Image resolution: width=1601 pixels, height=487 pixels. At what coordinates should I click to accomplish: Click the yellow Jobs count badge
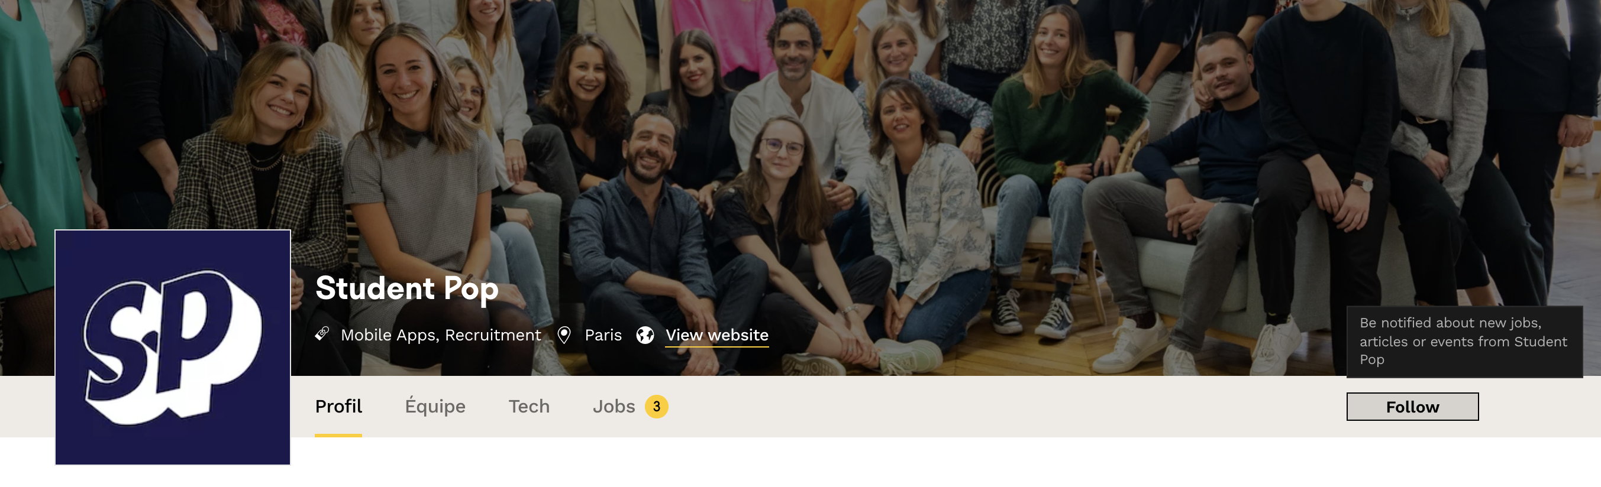click(656, 406)
